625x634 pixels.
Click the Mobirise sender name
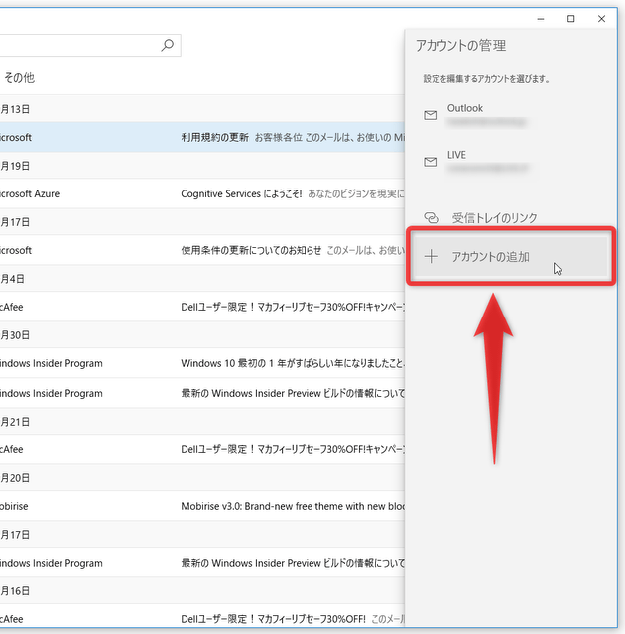[14, 506]
